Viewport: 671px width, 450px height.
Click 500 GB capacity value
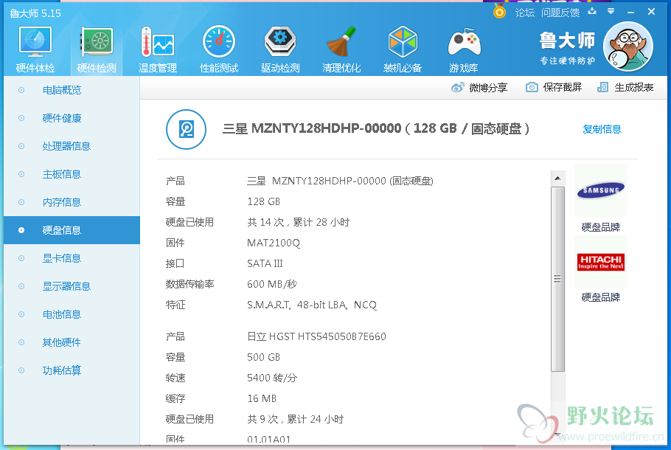[263, 357]
